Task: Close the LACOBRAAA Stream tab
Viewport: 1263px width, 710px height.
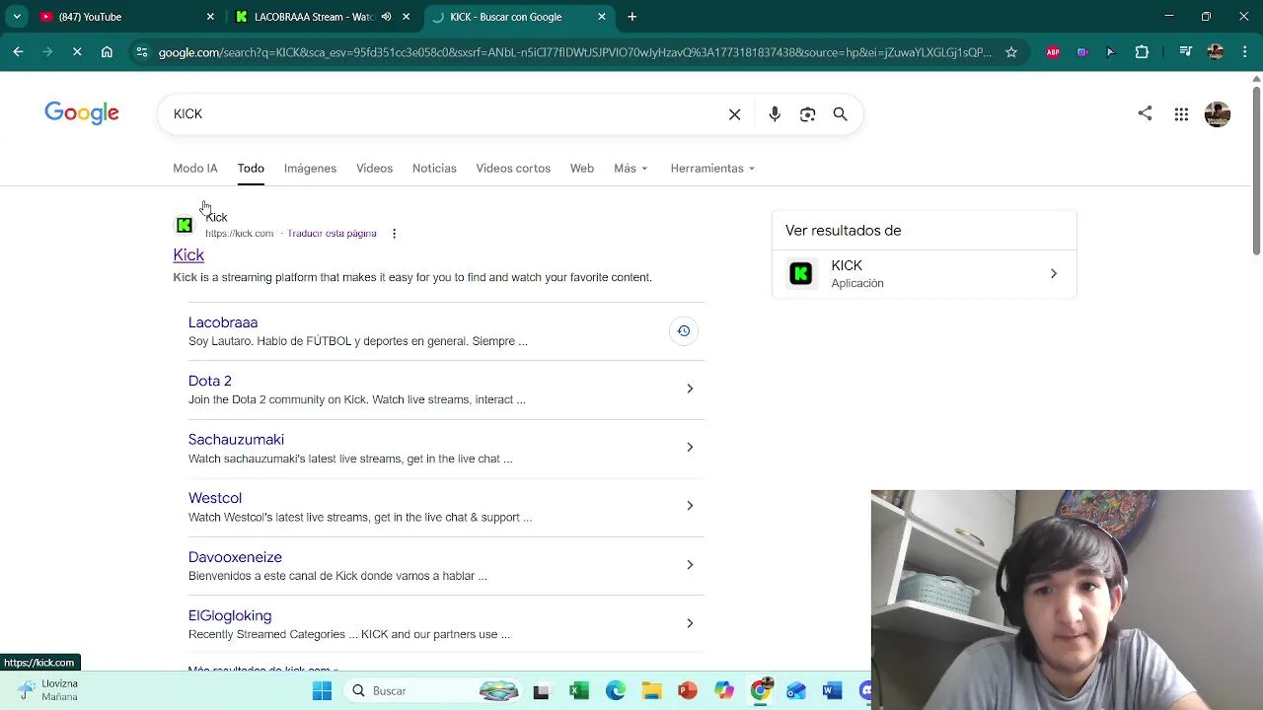Action: (406, 17)
